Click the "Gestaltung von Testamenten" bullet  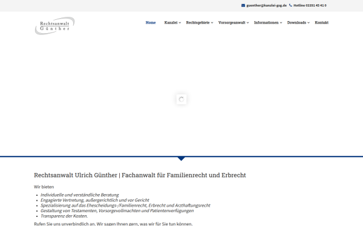117,211
